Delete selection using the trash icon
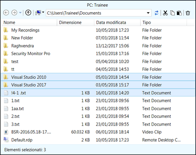This screenshot has height=155, width=196. 188,13
